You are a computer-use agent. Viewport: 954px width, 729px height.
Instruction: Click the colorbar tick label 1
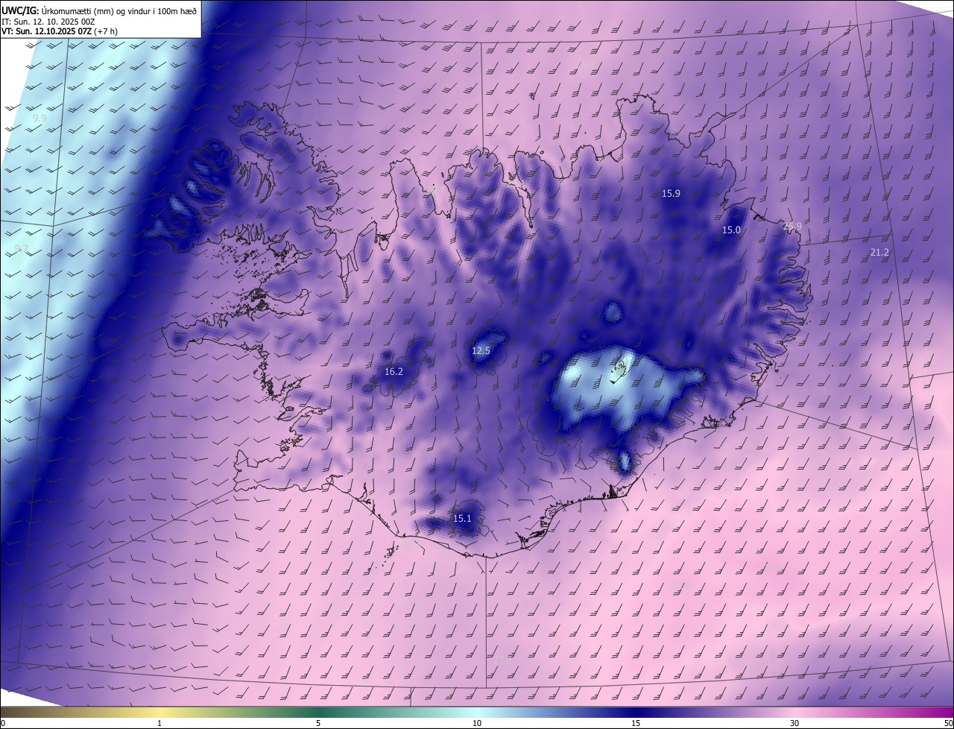pyautogui.click(x=159, y=723)
